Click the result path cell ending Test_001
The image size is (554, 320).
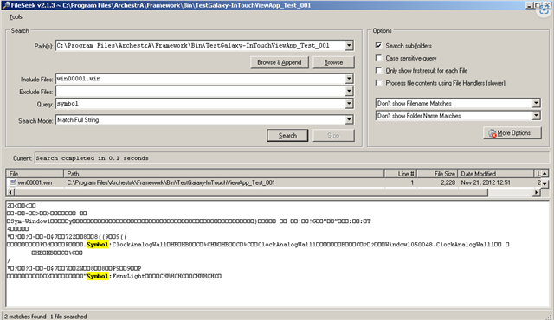pyautogui.click(x=171, y=182)
